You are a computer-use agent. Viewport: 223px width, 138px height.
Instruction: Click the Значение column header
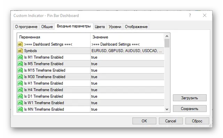[x=127, y=37]
